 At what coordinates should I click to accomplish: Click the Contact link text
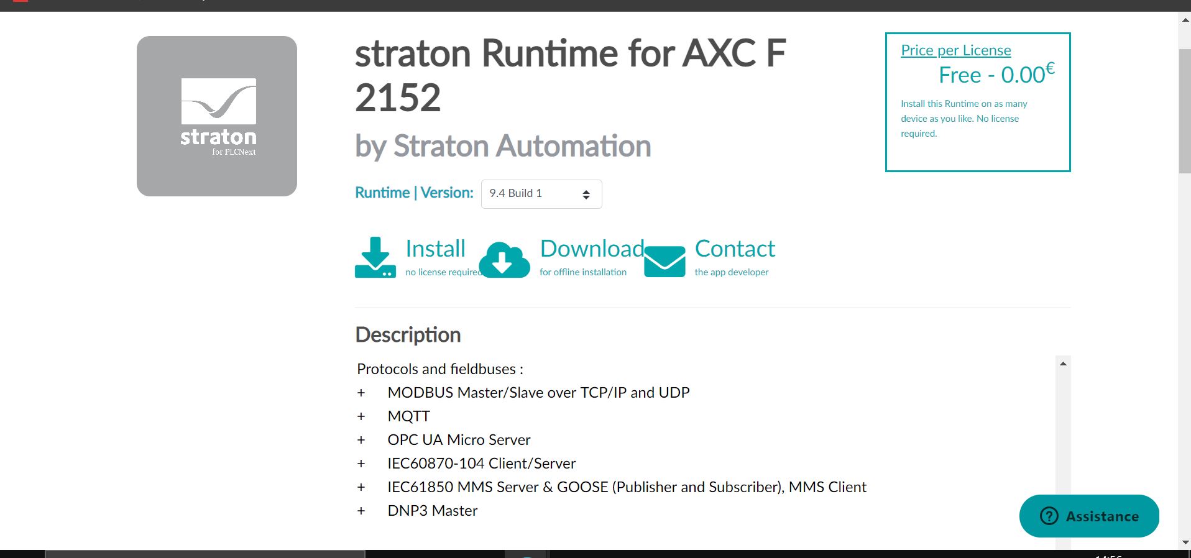tap(735, 249)
